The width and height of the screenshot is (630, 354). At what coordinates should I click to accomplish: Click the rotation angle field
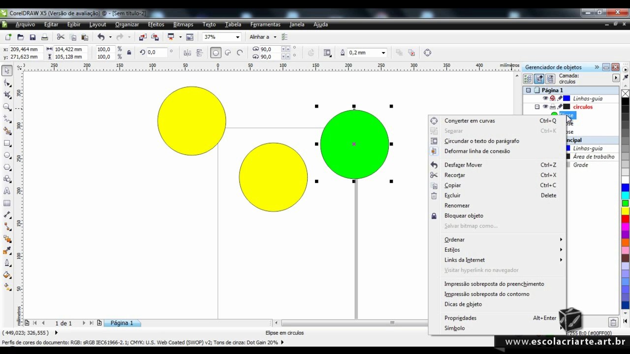[x=157, y=52]
